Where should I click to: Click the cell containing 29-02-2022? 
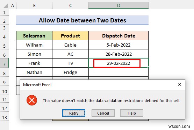tap(118, 63)
